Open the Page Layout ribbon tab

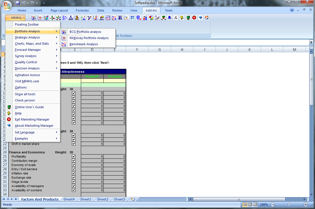59,10
